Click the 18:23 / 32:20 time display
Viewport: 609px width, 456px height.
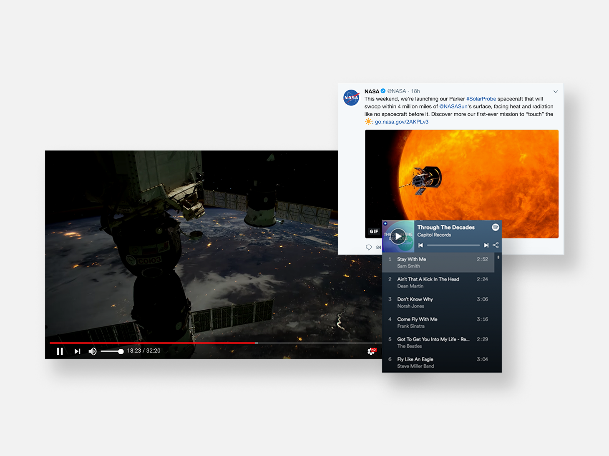coord(143,351)
